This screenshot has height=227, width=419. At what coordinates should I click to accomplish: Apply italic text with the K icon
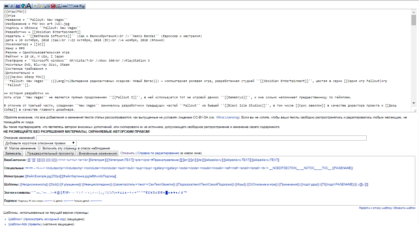(x=12, y=6)
